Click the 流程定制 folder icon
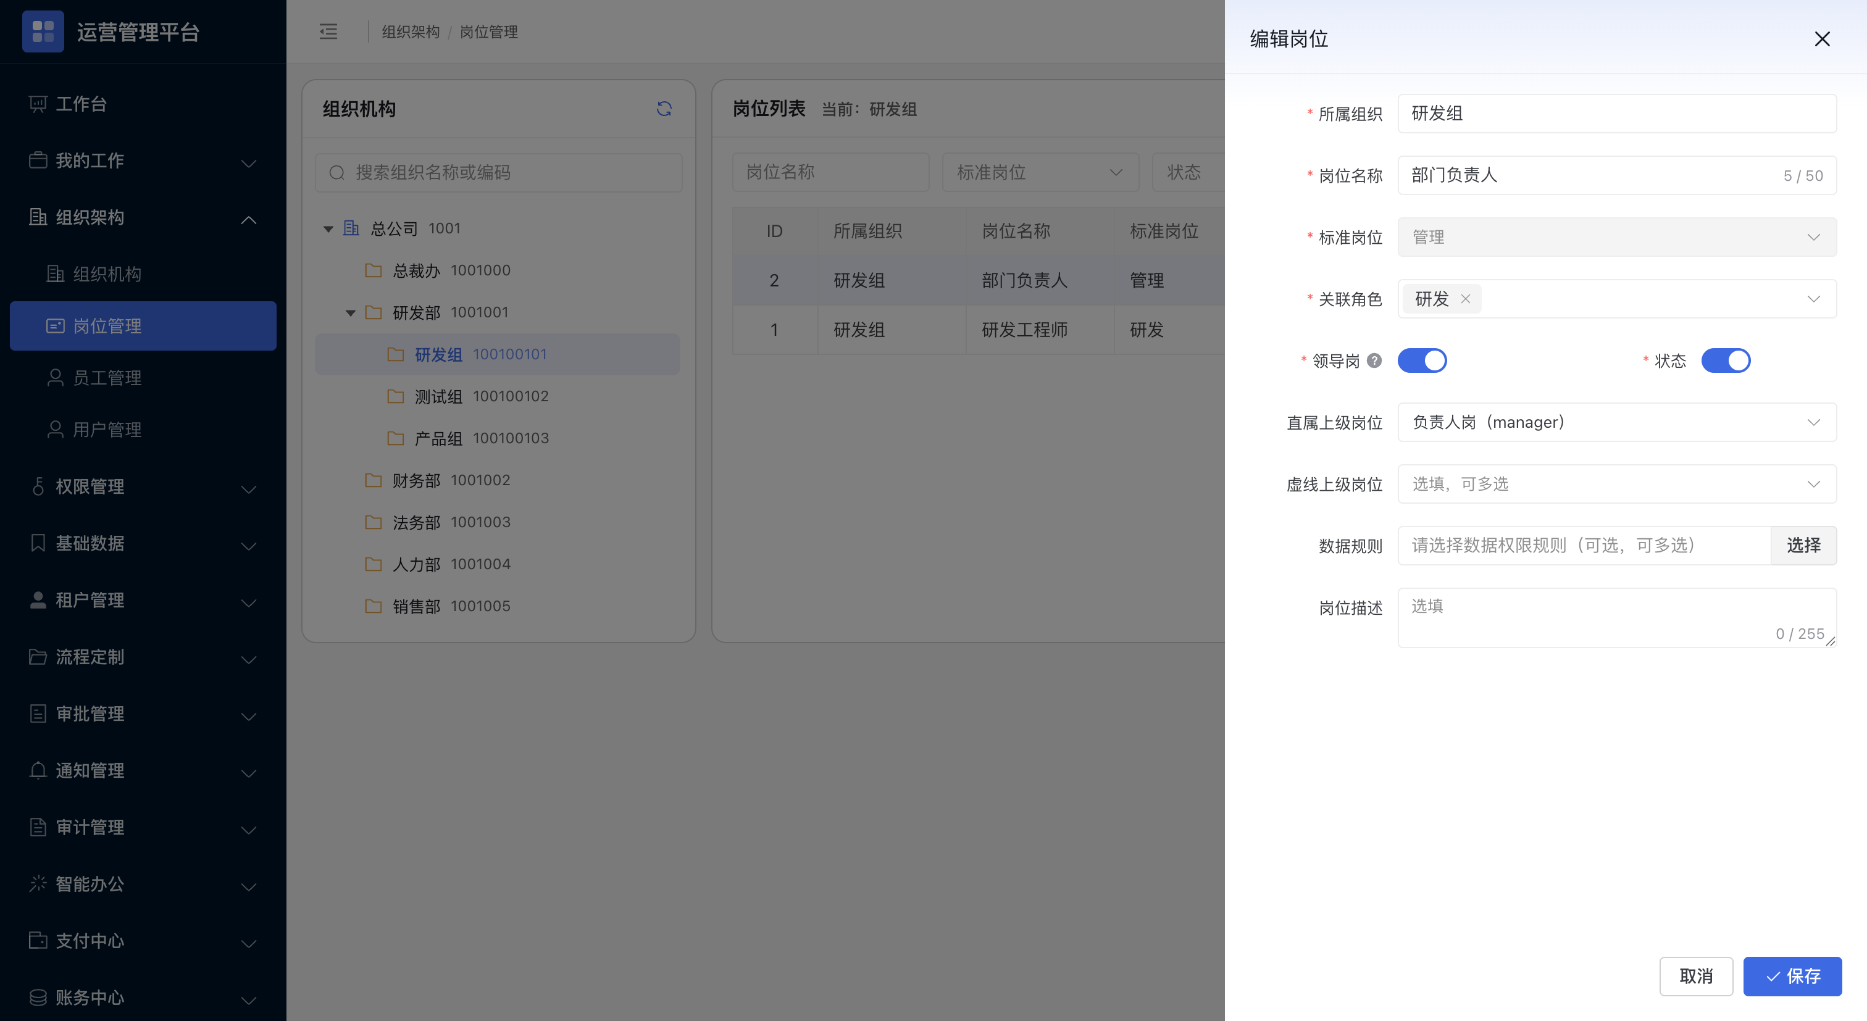This screenshot has height=1021, width=1867. point(38,657)
